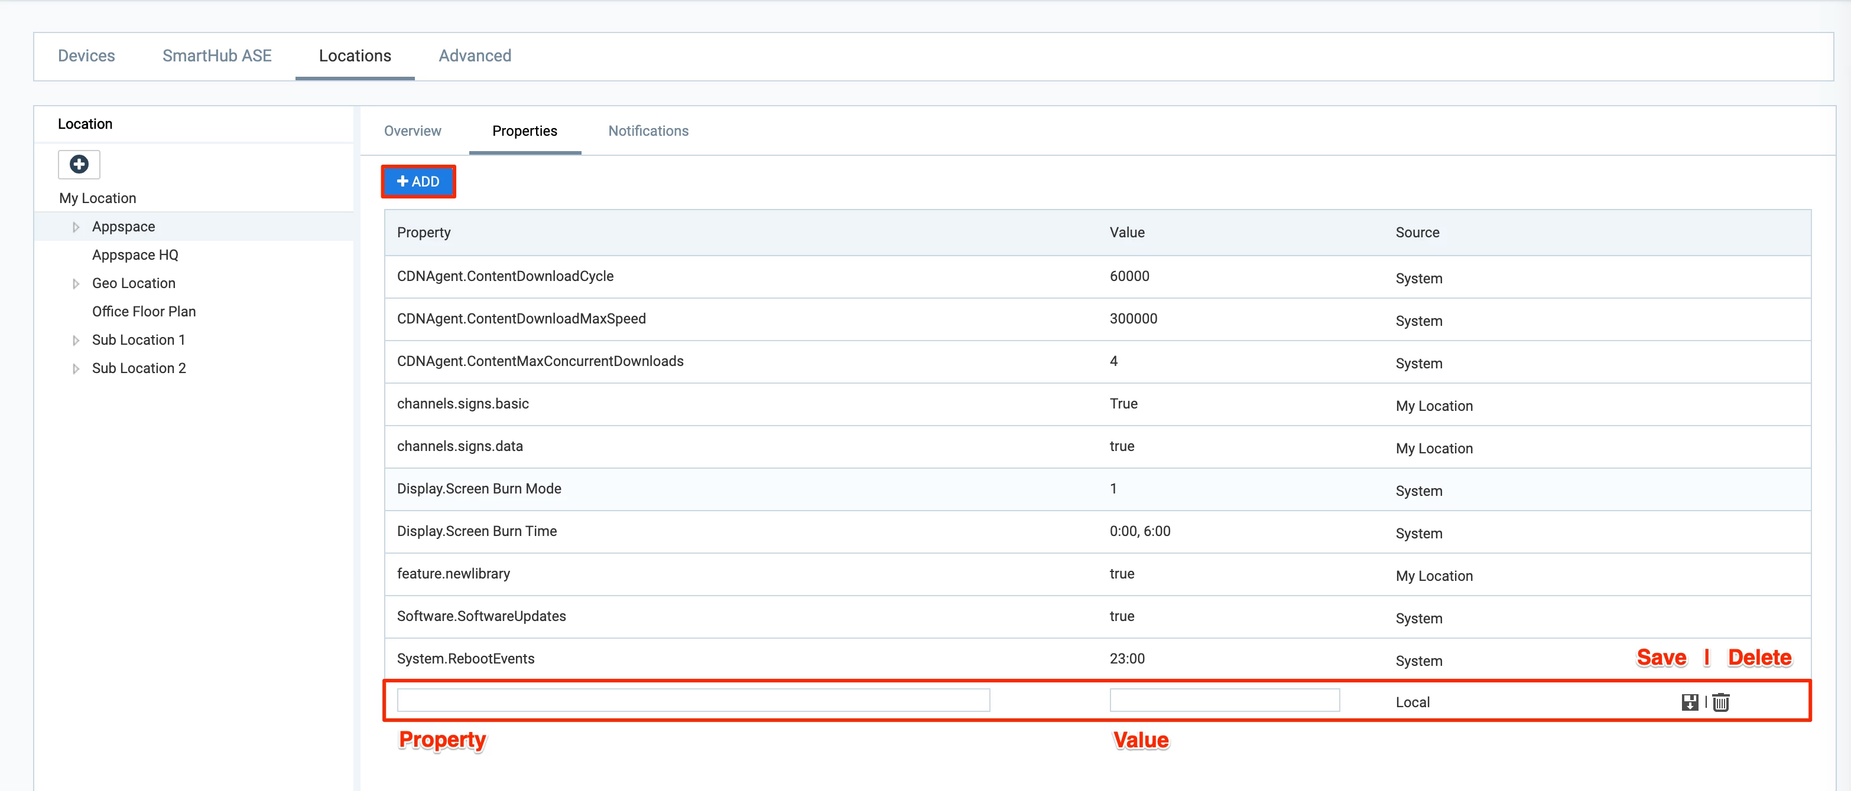Expand Sub Location 2 arrow
Viewport: 1851px width, 791px height.
tap(76, 368)
